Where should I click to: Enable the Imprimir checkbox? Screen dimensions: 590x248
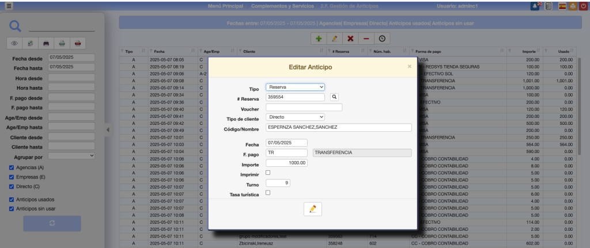coord(268,173)
